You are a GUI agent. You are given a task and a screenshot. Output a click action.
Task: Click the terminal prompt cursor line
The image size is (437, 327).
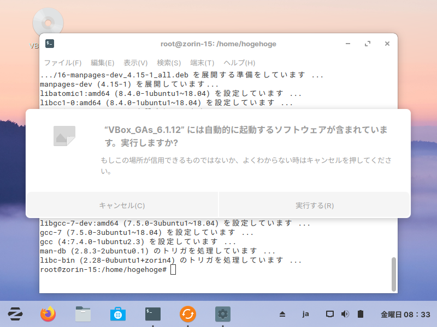pos(108,269)
